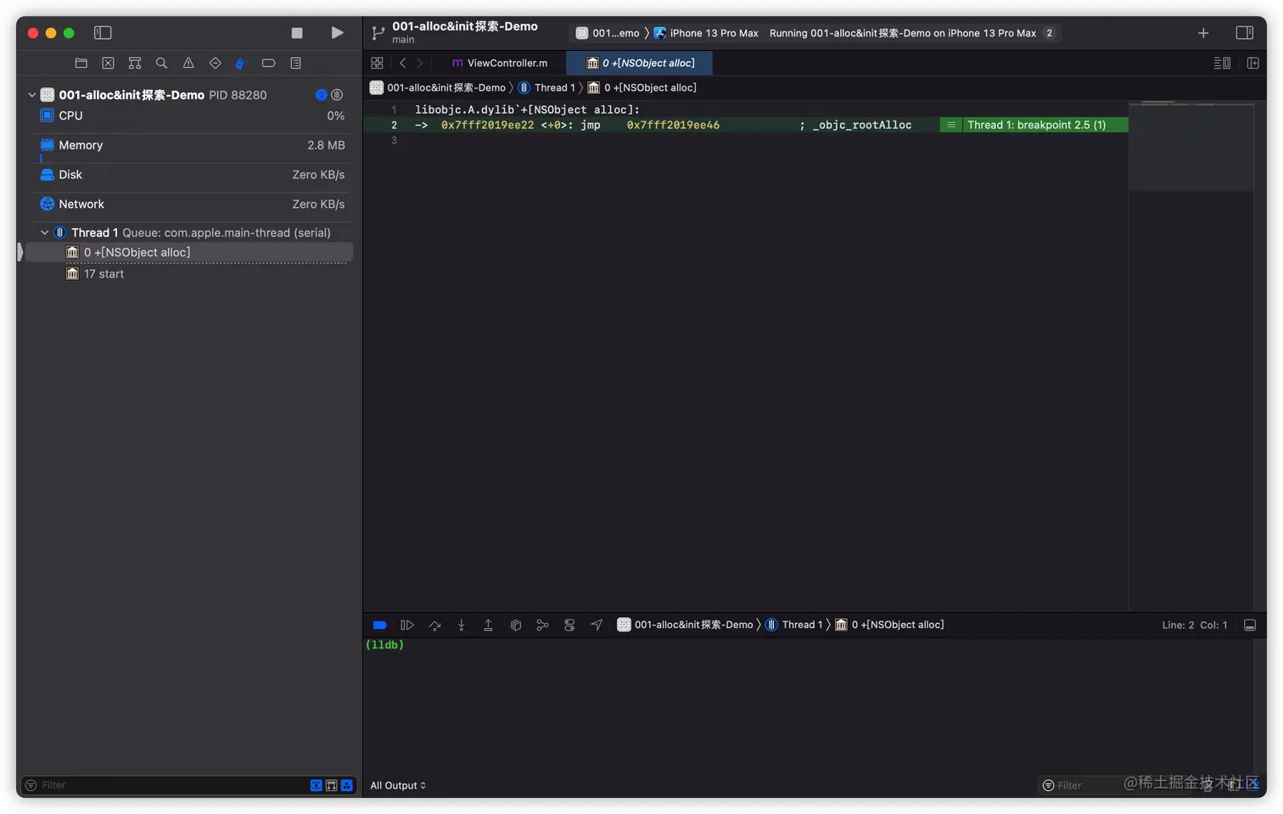Open the Symbol navigator icon
Viewport: 1283px width, 814px height.
(135, 63)
